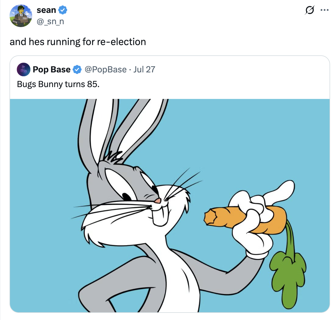This screenshot has width=336, height=320.
Task: Open the @_sn_n handle
Action: coord(50,22)
